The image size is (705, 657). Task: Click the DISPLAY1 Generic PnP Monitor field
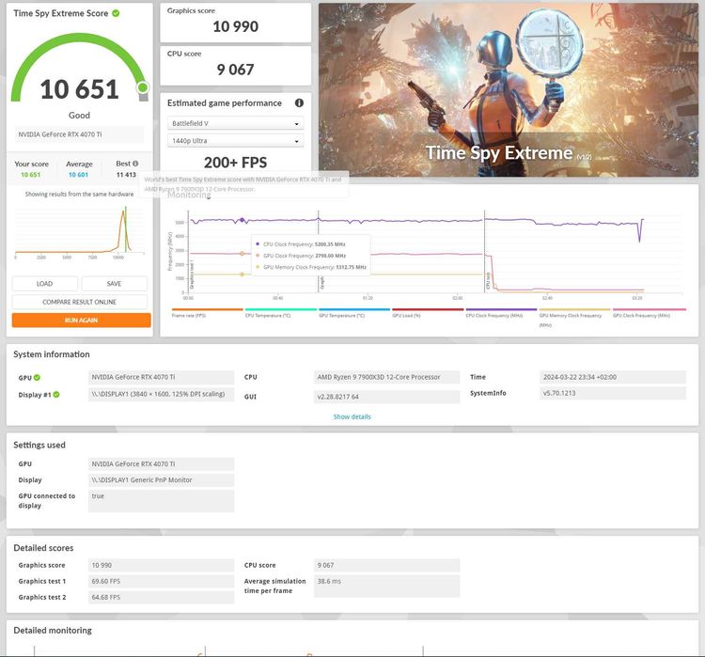tap(162, 479)
